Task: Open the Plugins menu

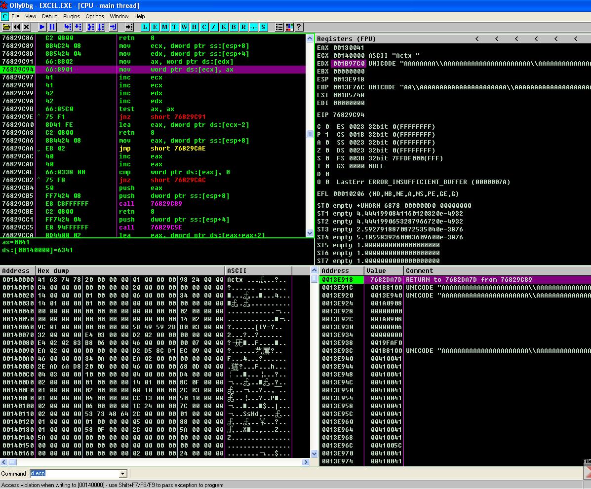Action: click(x=71, y=16)
